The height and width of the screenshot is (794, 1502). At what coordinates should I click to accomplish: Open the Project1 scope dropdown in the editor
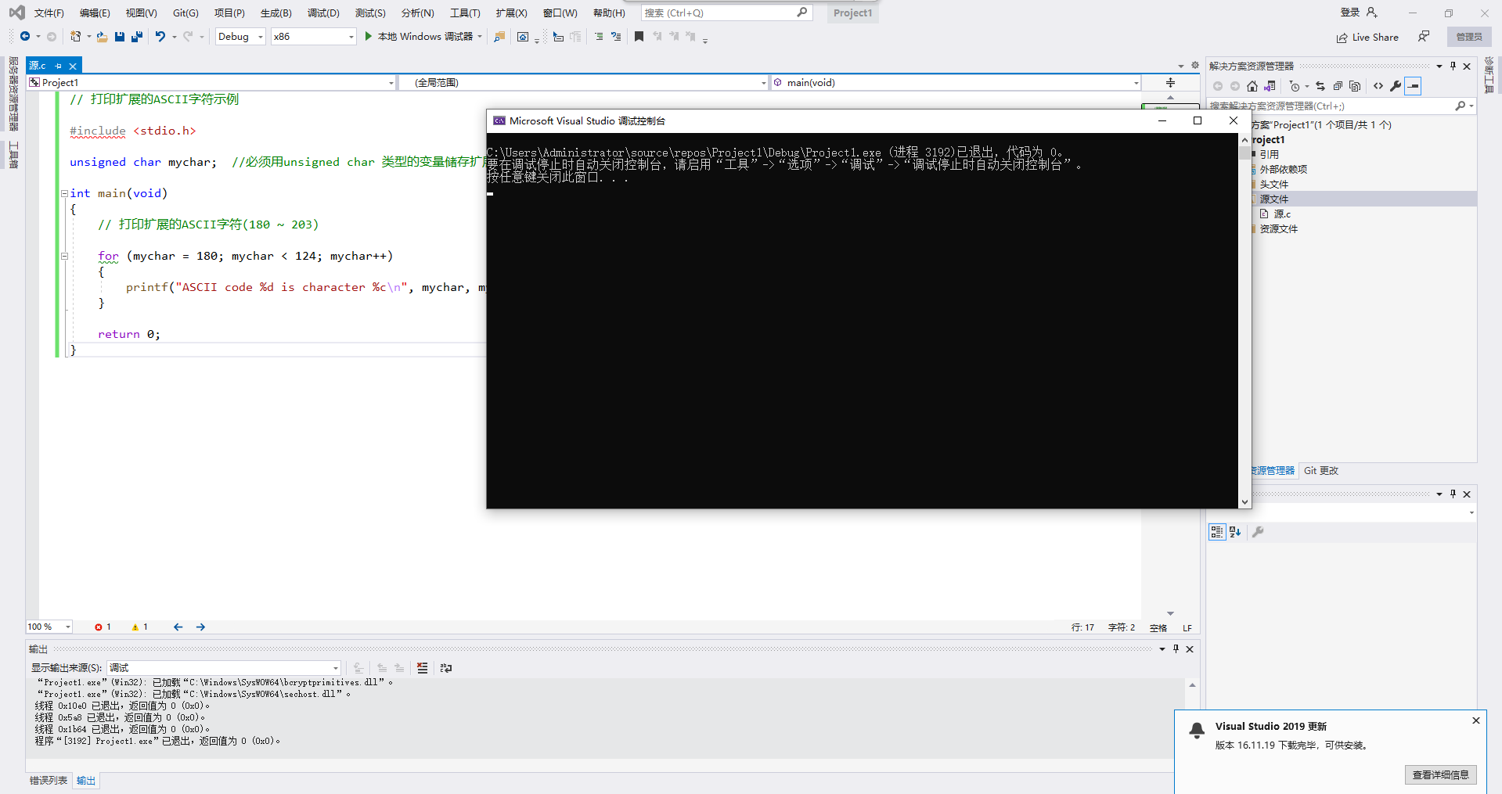click(x=211, y=82)
